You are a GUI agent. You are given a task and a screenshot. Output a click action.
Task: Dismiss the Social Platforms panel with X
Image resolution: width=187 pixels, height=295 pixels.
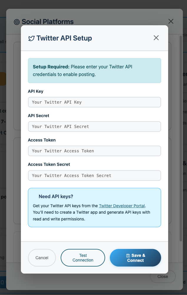pyautogui.click(x=171, y=21)
